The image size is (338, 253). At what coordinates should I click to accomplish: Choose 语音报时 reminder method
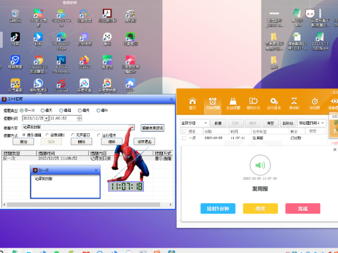click(x=47, y=135)
